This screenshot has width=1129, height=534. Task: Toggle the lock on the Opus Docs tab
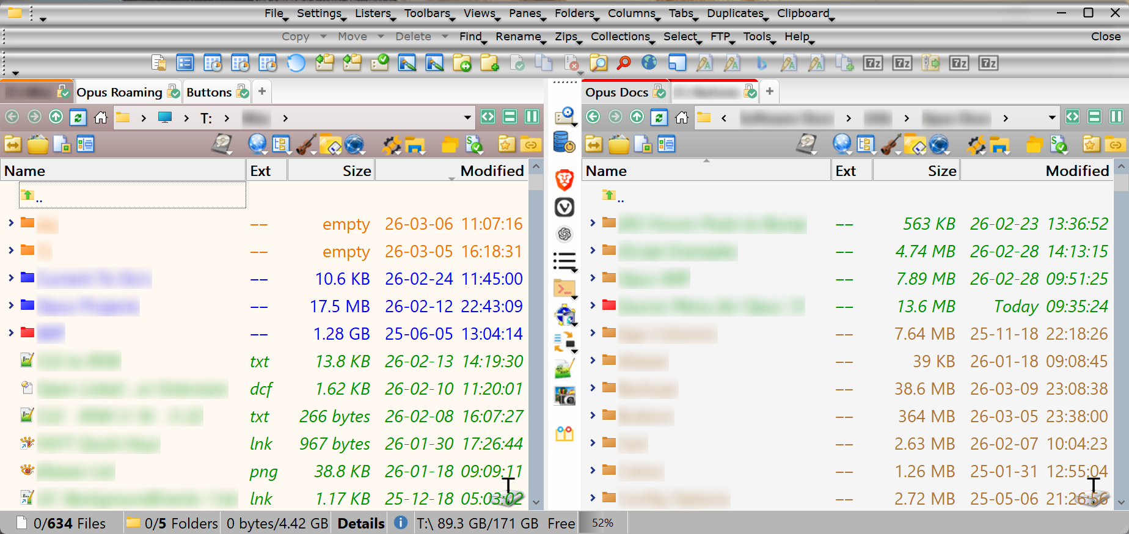659,92
